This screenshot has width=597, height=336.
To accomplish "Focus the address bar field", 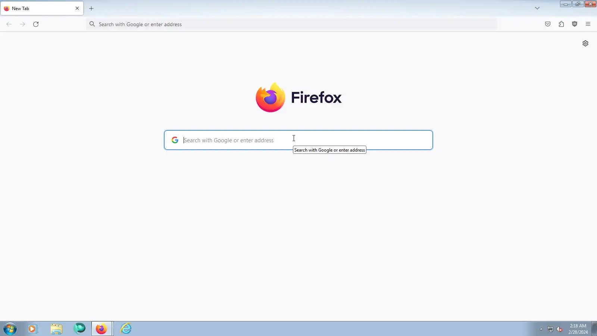I will tap(292, 24).
